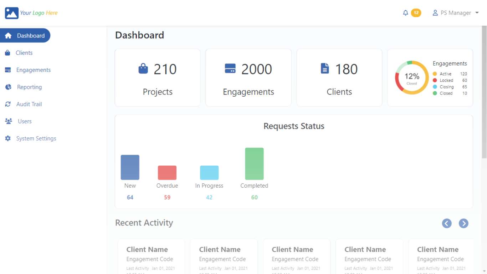Expand the PS Manager dropdown arrow
The image size is (487, 274).
point(477,13)
